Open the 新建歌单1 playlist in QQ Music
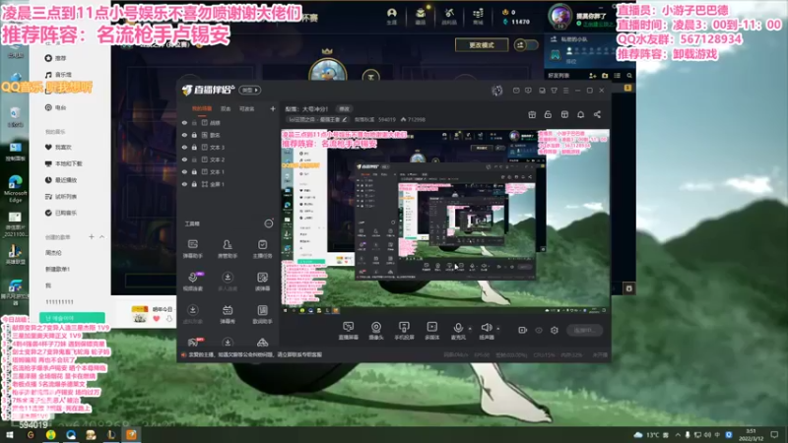788x443 pixels. [x=57, y=269]
